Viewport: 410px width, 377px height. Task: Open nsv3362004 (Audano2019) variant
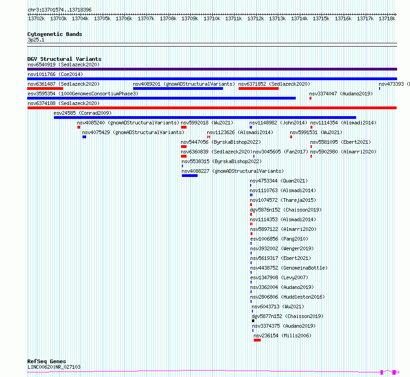coord(282,287)
